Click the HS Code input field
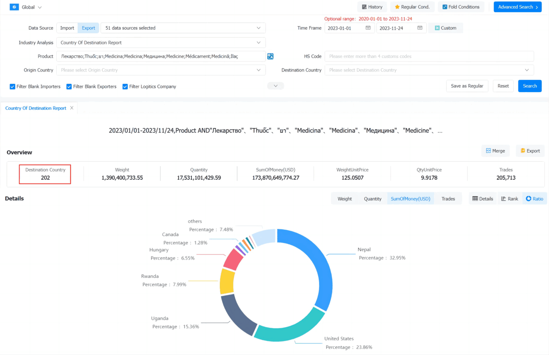549x355 pixels. pyautogui.click(x=429, y=56)
